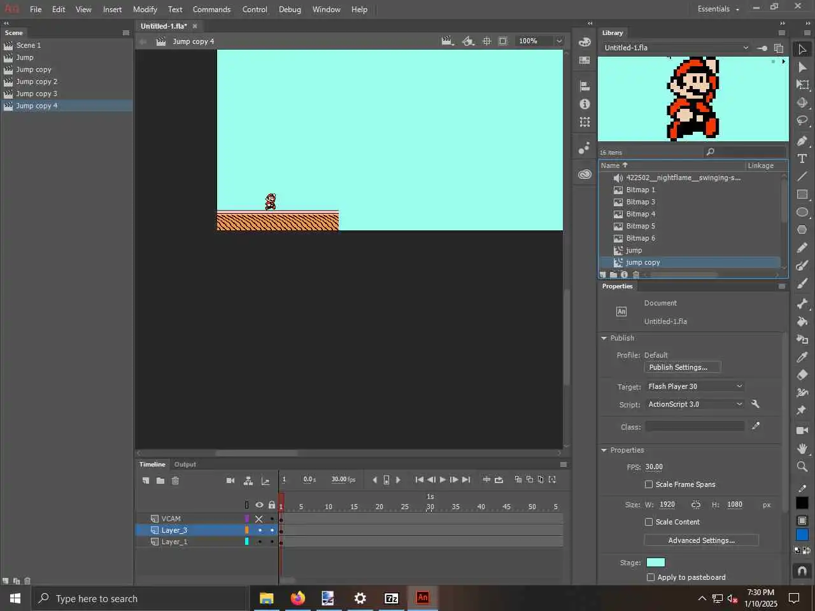Go to the first frame
The width and height of the screenshot is (815, 611).
point(419,480)
